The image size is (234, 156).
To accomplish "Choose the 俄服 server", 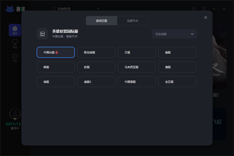I will point(55,82).
